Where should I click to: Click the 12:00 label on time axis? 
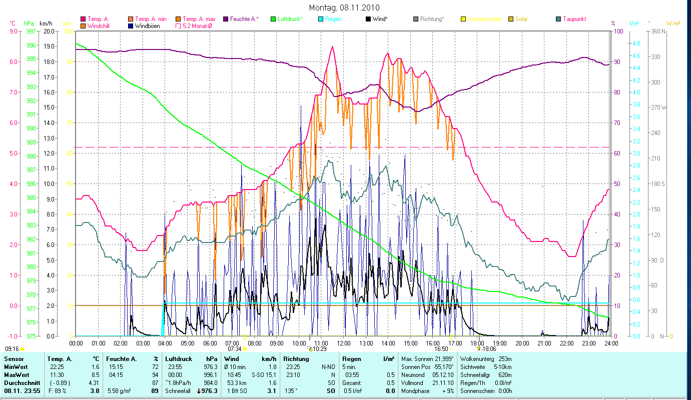344,343
